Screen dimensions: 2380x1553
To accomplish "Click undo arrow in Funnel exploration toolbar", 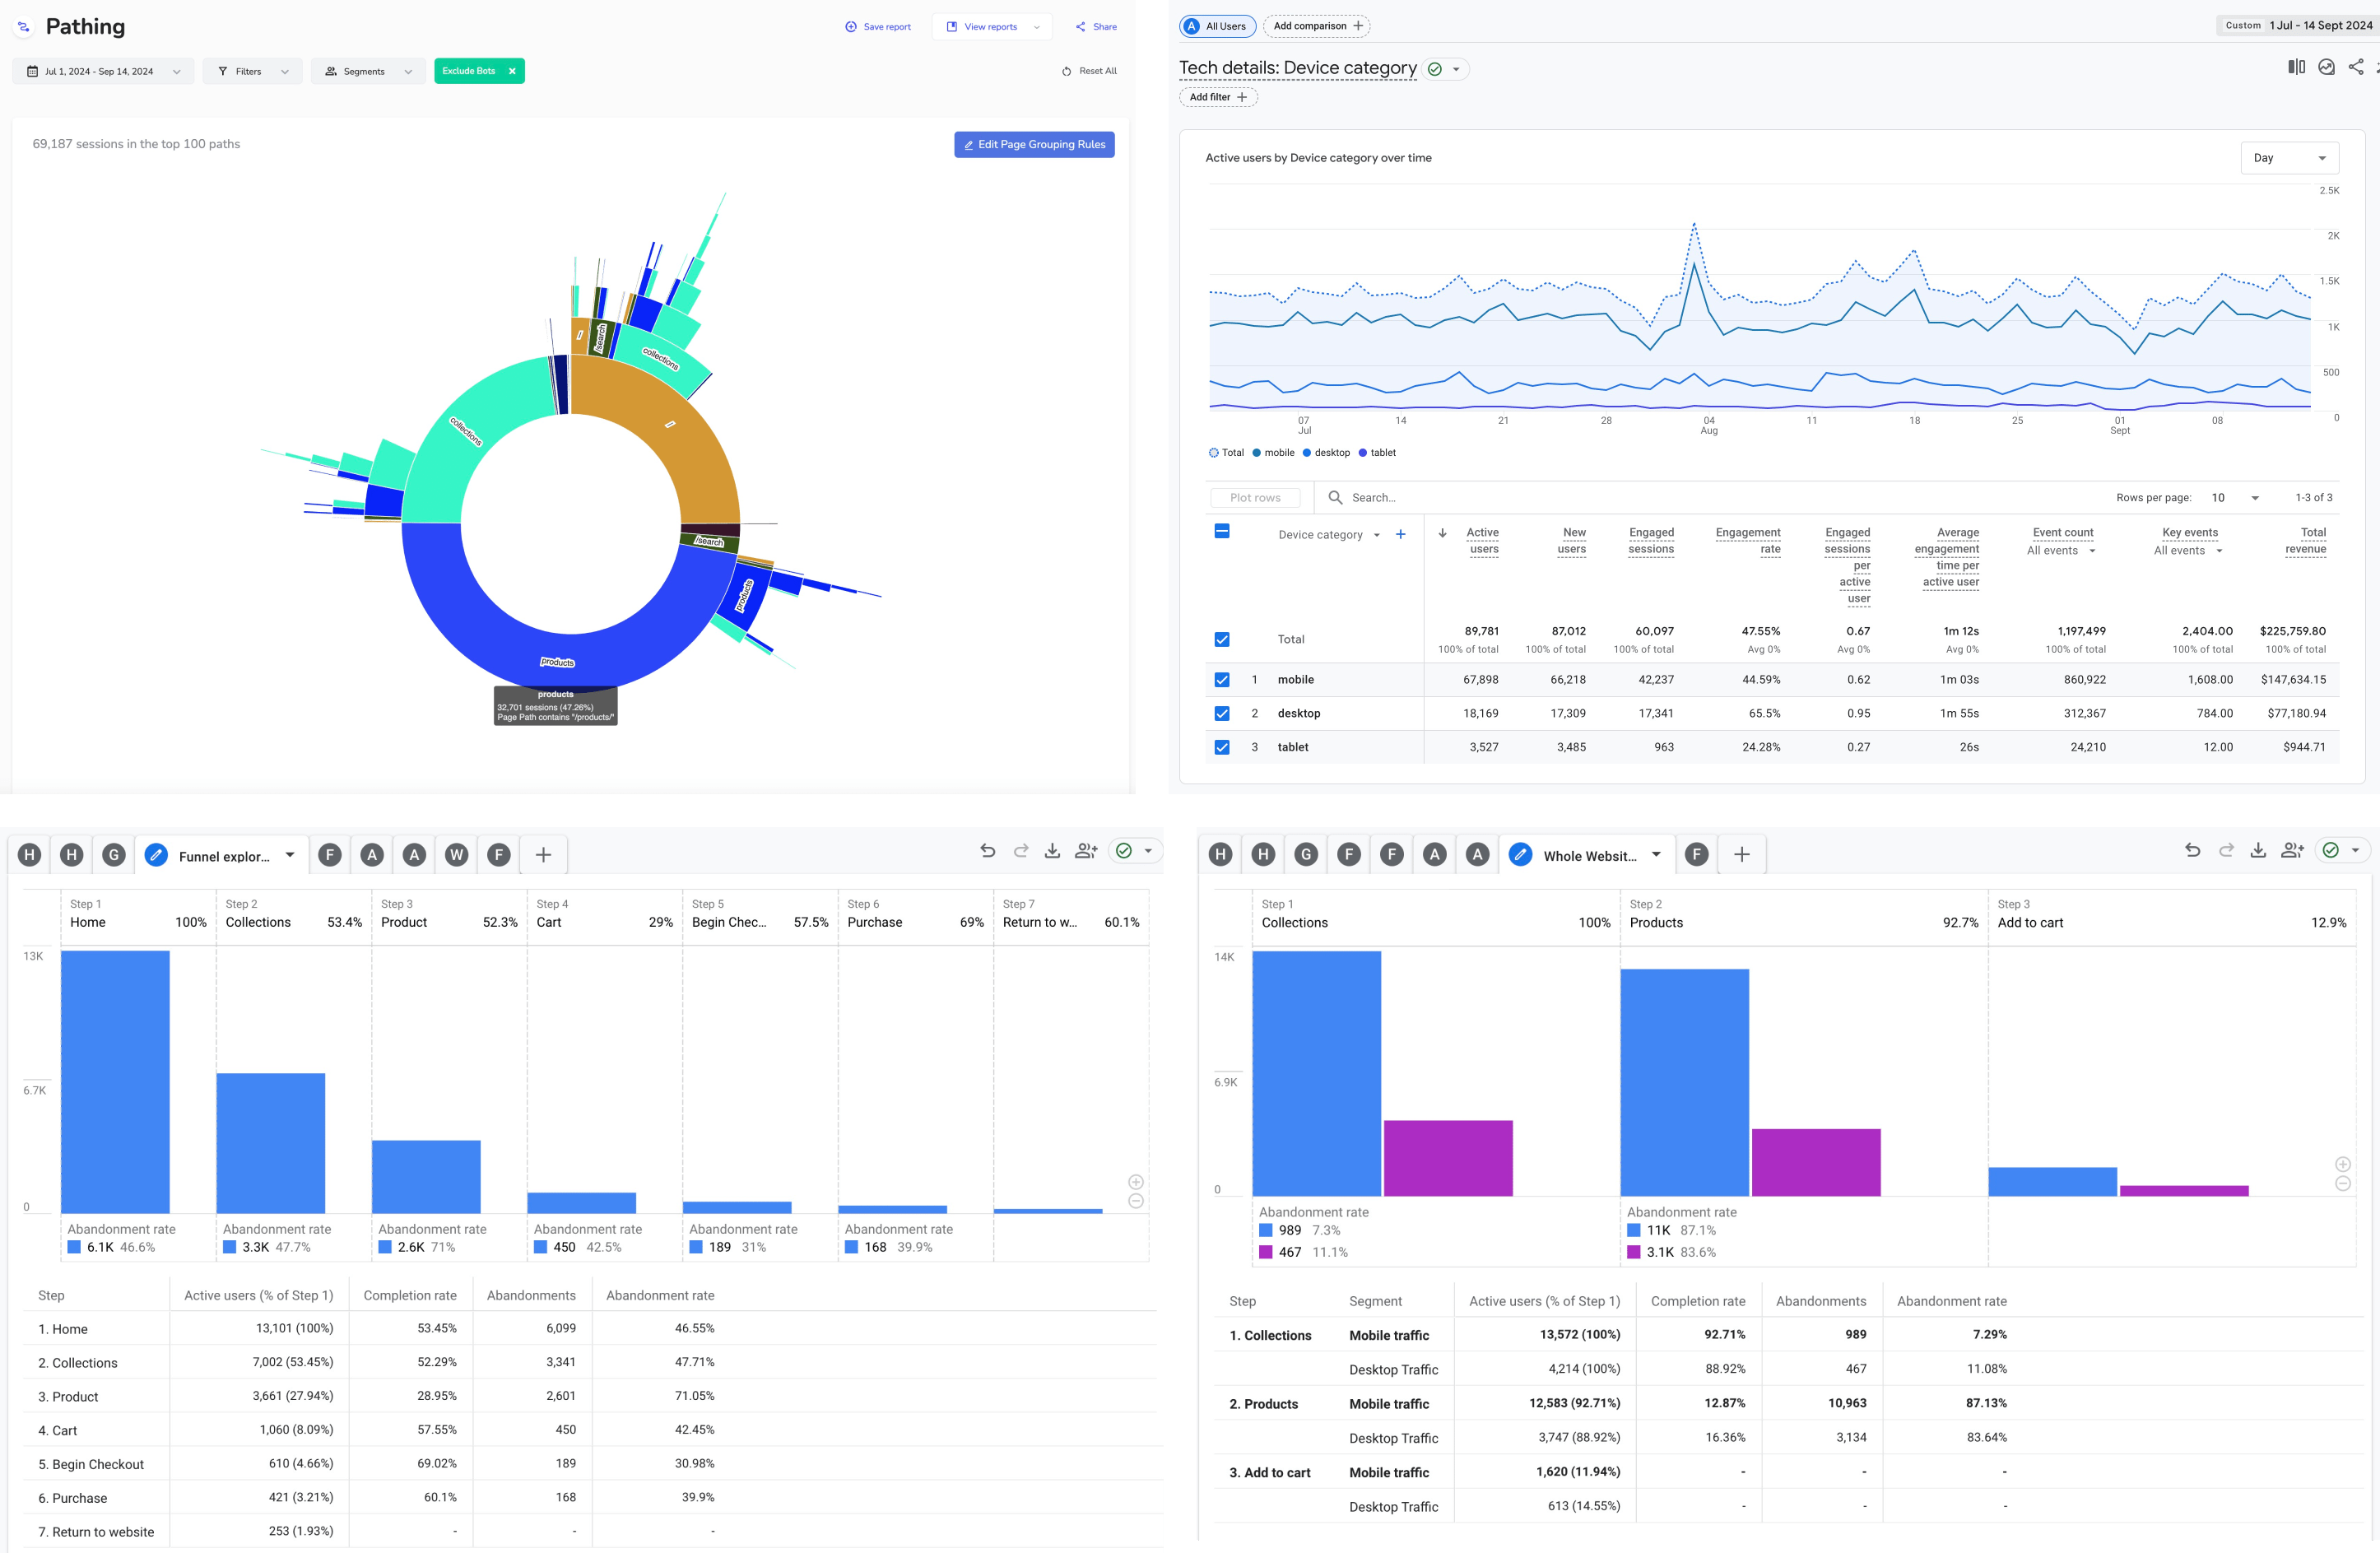I will pyautogui.click(x=987, y=851).
